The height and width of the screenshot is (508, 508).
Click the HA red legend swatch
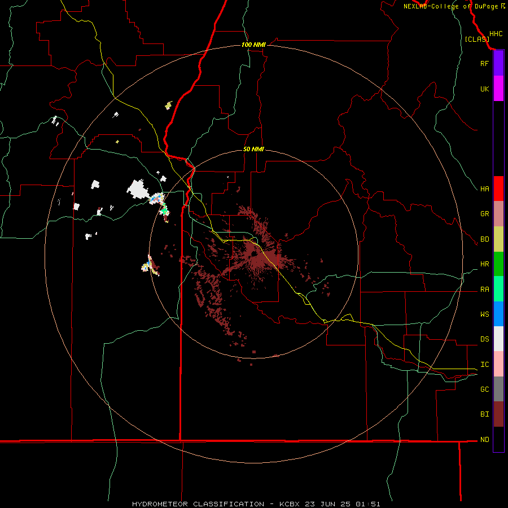pyautogui.click(x=498, y=189)
